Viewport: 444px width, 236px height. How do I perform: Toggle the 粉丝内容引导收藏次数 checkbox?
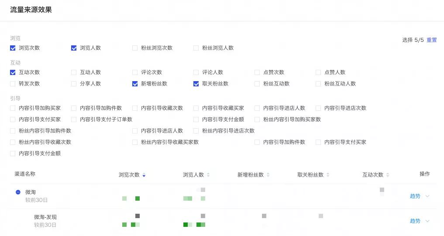point(13,142)
